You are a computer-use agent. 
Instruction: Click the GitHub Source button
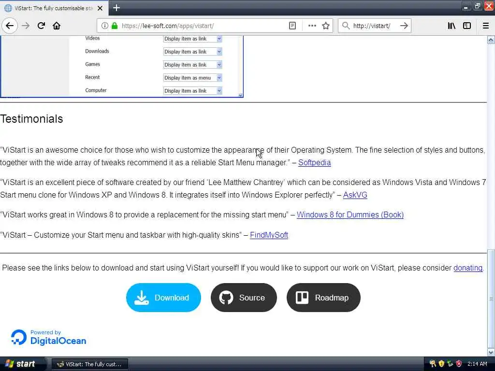coord(244,298)
